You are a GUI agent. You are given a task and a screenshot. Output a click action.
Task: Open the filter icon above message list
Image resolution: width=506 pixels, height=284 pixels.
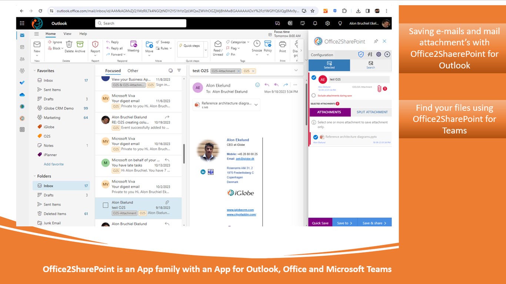[179, 70]
